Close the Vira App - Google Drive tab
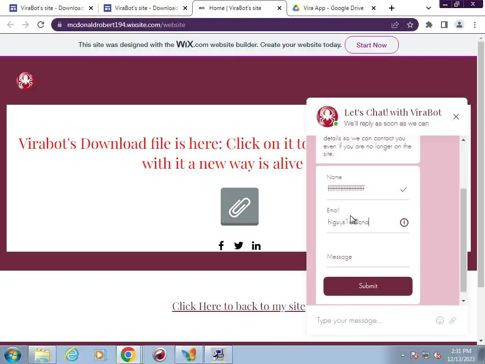Screen dimensions: 485x364 [x=374, y=8]
